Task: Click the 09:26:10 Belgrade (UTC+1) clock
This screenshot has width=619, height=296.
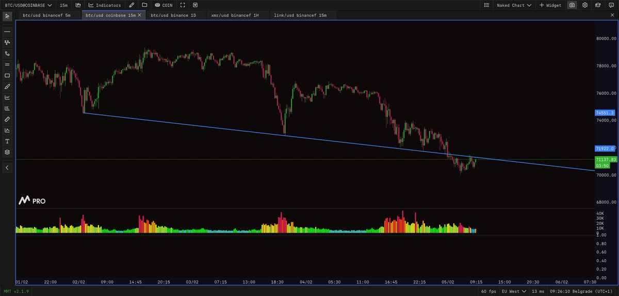Action: tap(581, 291)
